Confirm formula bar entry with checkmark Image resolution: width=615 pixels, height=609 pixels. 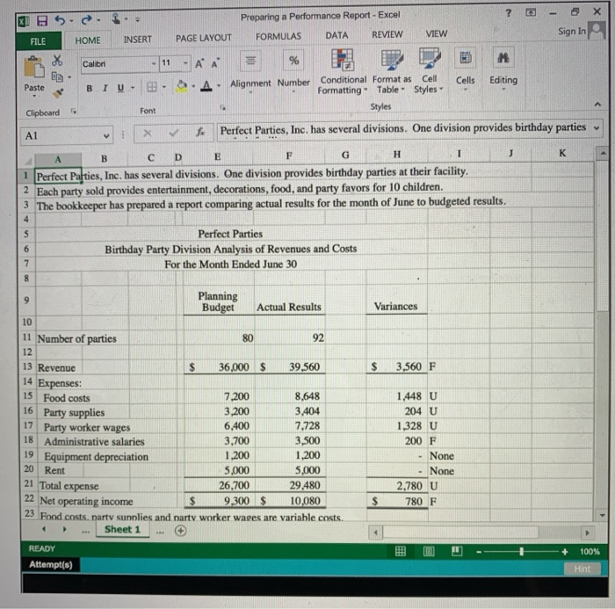174,133
